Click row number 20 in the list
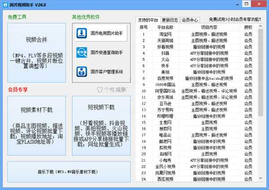The width and height of the screenshot is (269, 190). [143, 154]
